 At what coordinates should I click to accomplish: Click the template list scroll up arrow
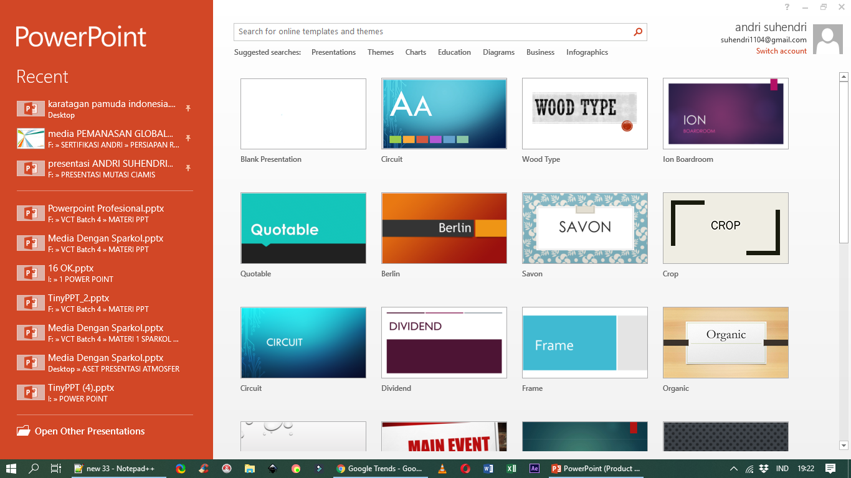point(844,77)
